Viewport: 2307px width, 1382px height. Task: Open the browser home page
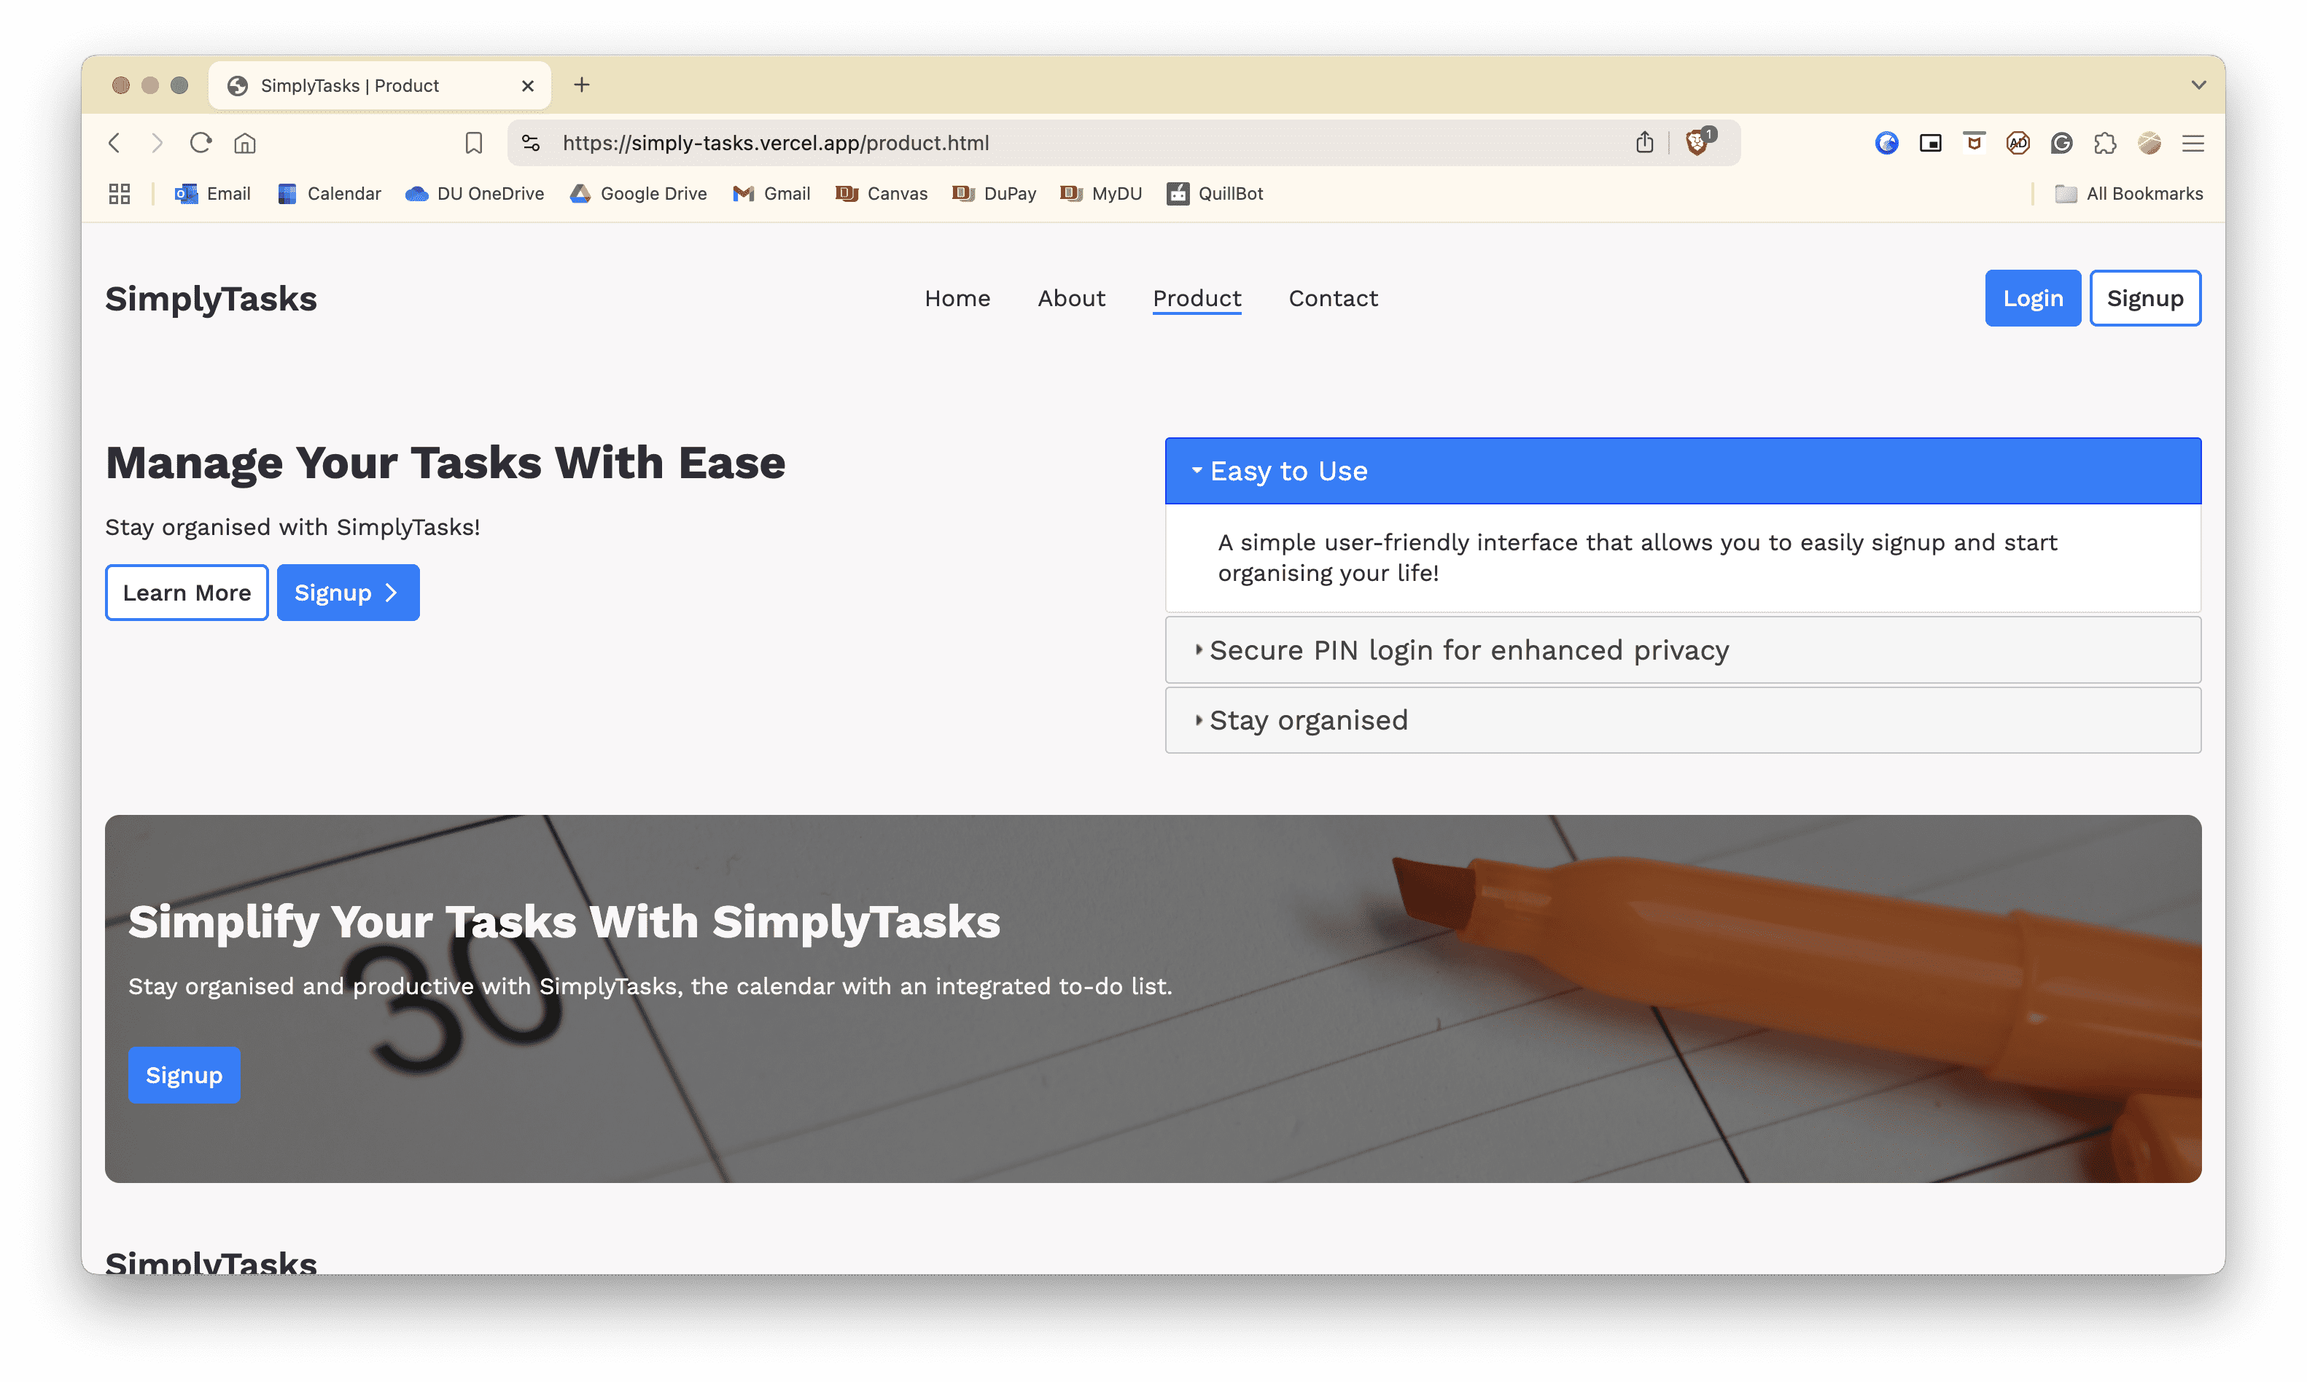tap(245, 142)
